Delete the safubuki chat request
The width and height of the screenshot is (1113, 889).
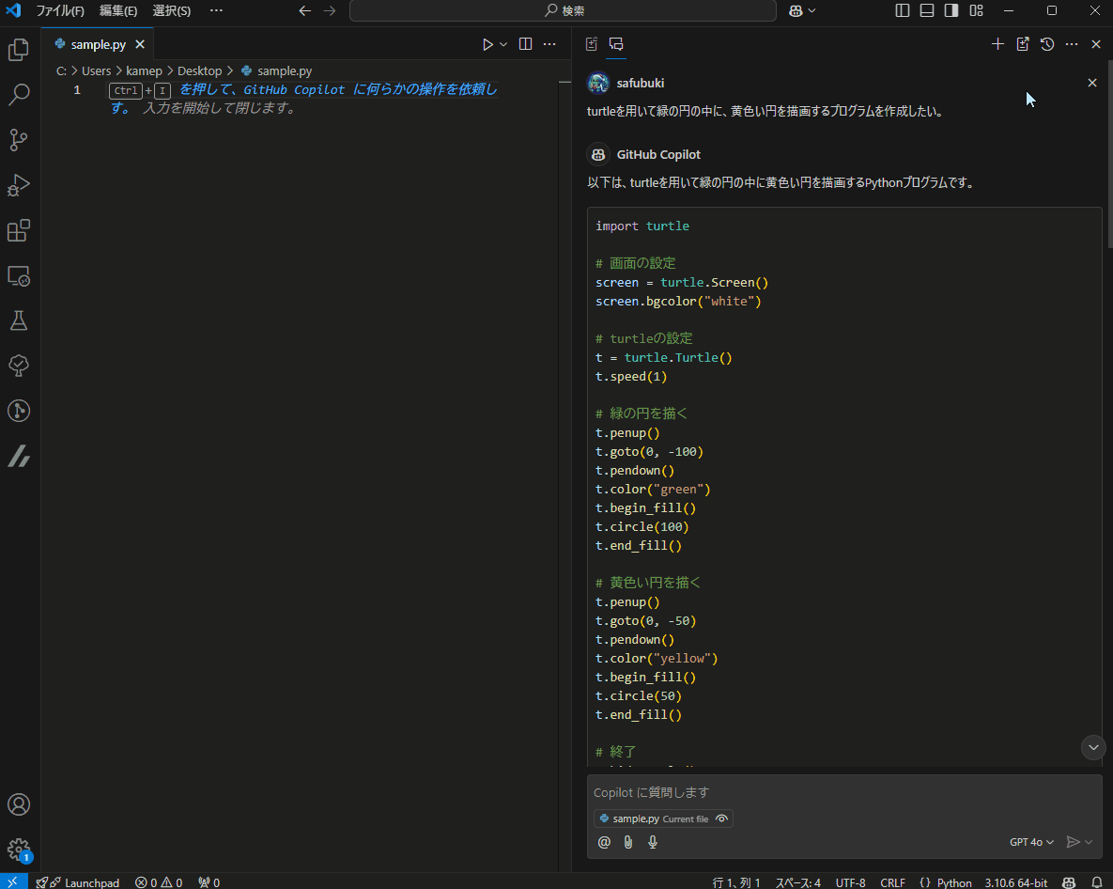(1092, 83)
